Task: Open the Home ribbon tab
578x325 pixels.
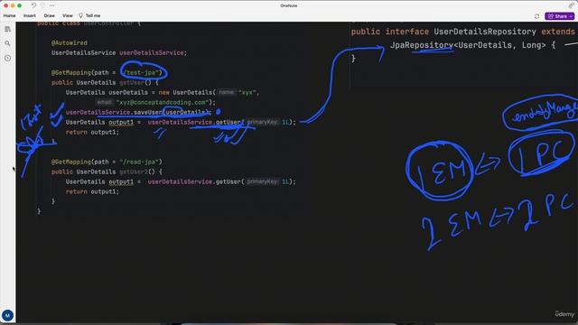Action: [x=10, y=16]
